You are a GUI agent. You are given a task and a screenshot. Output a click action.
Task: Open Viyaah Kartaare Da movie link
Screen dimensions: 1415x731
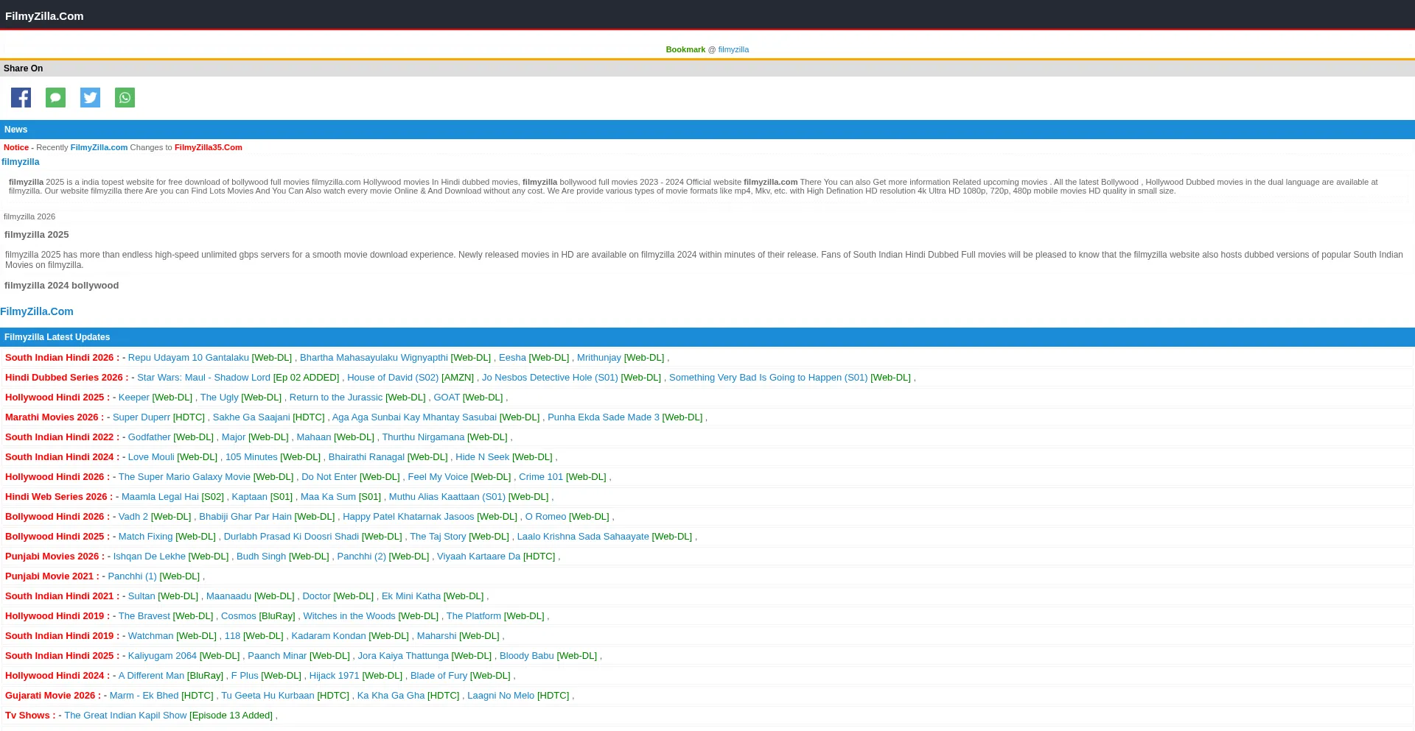(x=478, y=557)
